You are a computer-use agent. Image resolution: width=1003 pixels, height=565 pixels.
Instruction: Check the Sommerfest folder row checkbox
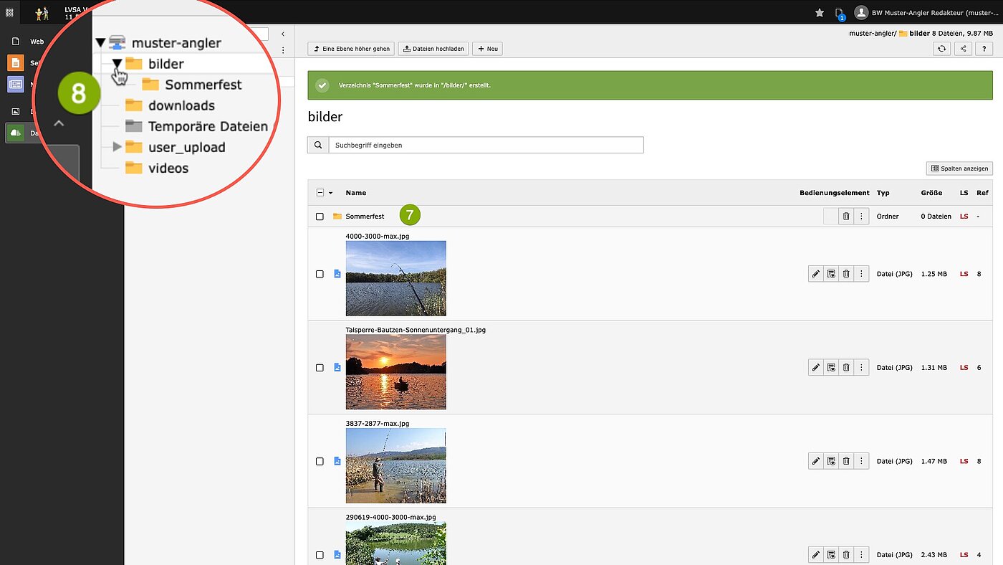click(320, 217)
